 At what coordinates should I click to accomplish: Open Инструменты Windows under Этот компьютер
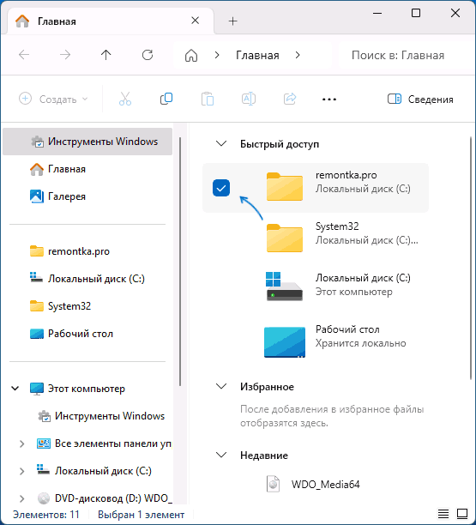point(101,416)
